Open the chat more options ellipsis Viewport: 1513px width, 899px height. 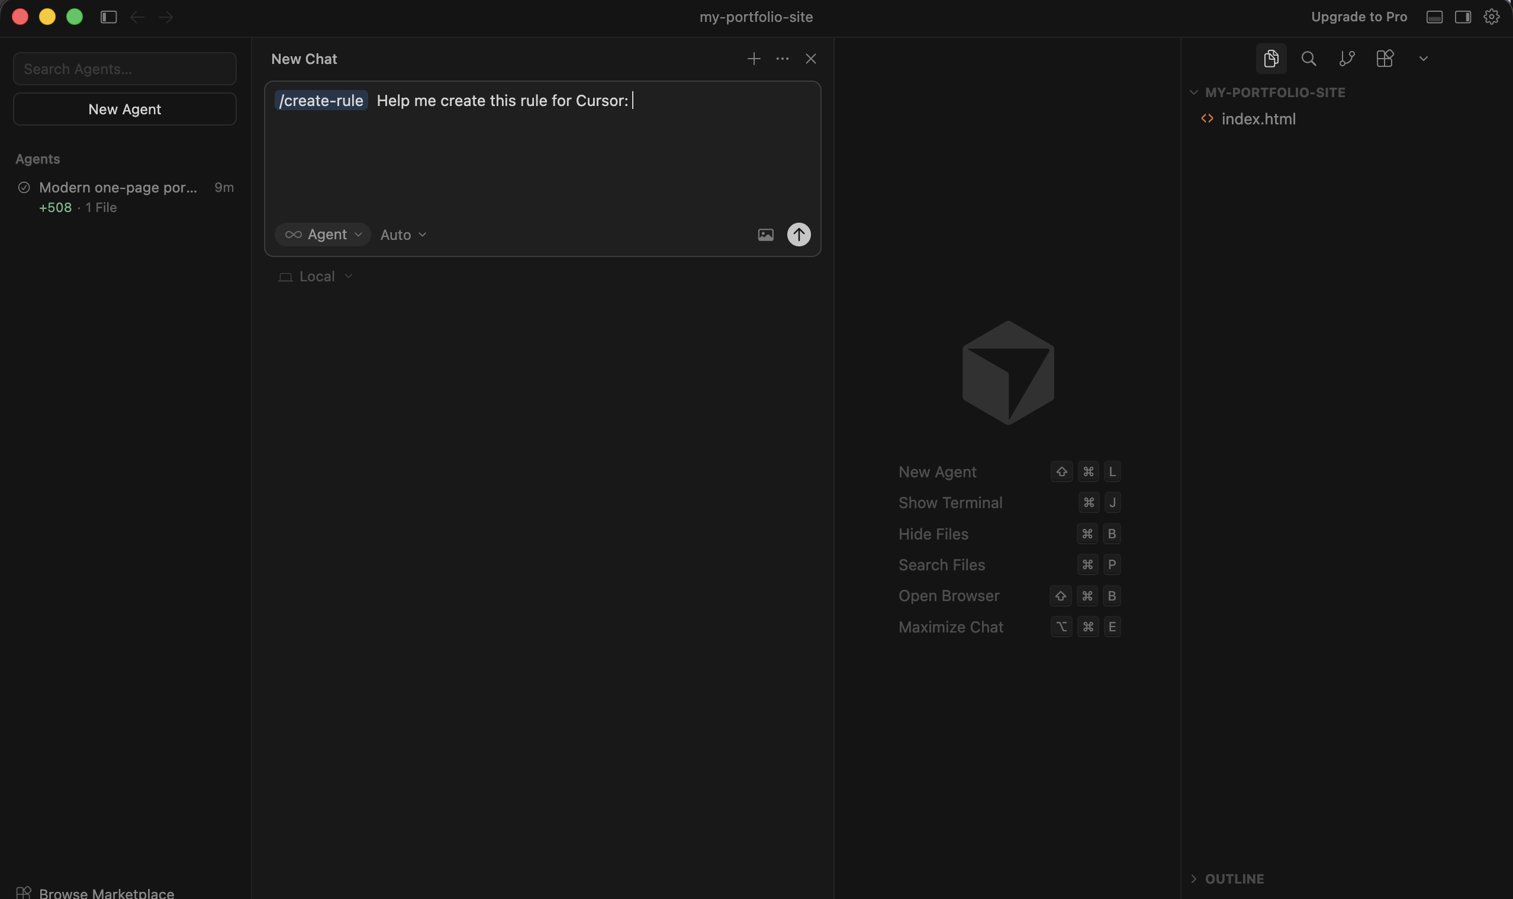click(x=781, y=59)
